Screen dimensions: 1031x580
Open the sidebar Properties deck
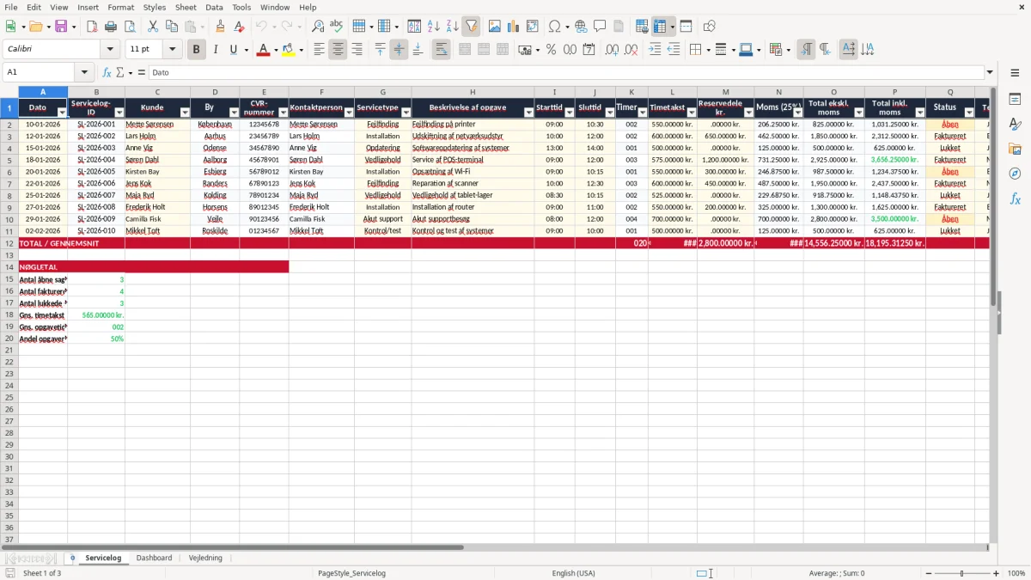click(1015, 100)
